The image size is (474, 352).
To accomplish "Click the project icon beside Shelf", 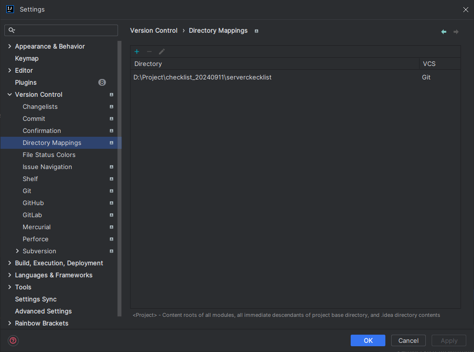I will click(112, 179).
